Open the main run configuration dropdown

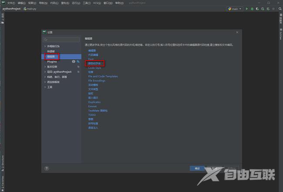tap(235, 8)
